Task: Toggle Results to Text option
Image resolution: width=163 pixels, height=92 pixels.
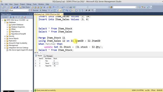Action: coord(70,10)
